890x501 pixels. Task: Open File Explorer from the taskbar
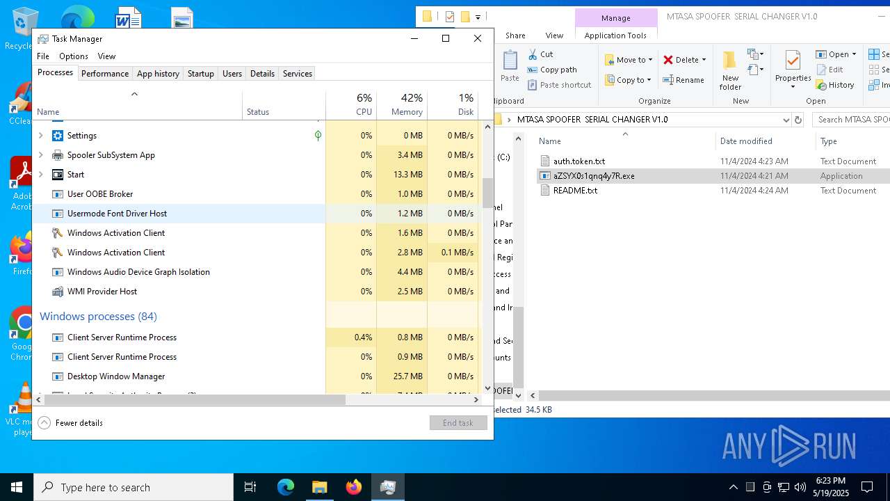[x=319, y=487]
